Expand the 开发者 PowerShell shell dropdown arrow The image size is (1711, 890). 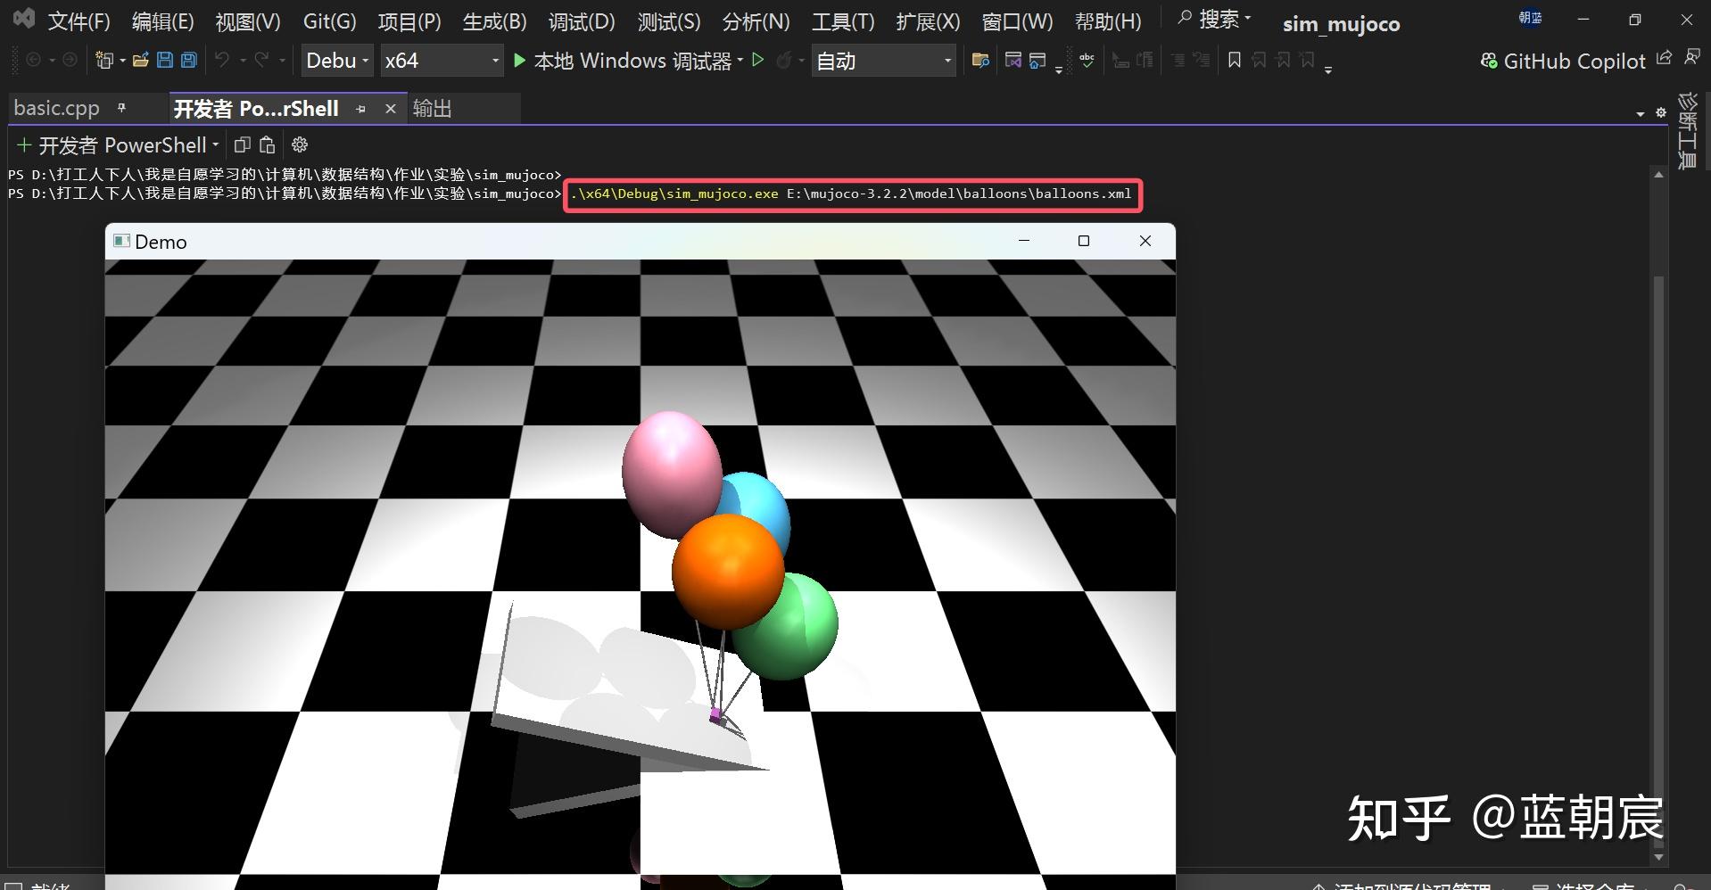tap(216, 144)
